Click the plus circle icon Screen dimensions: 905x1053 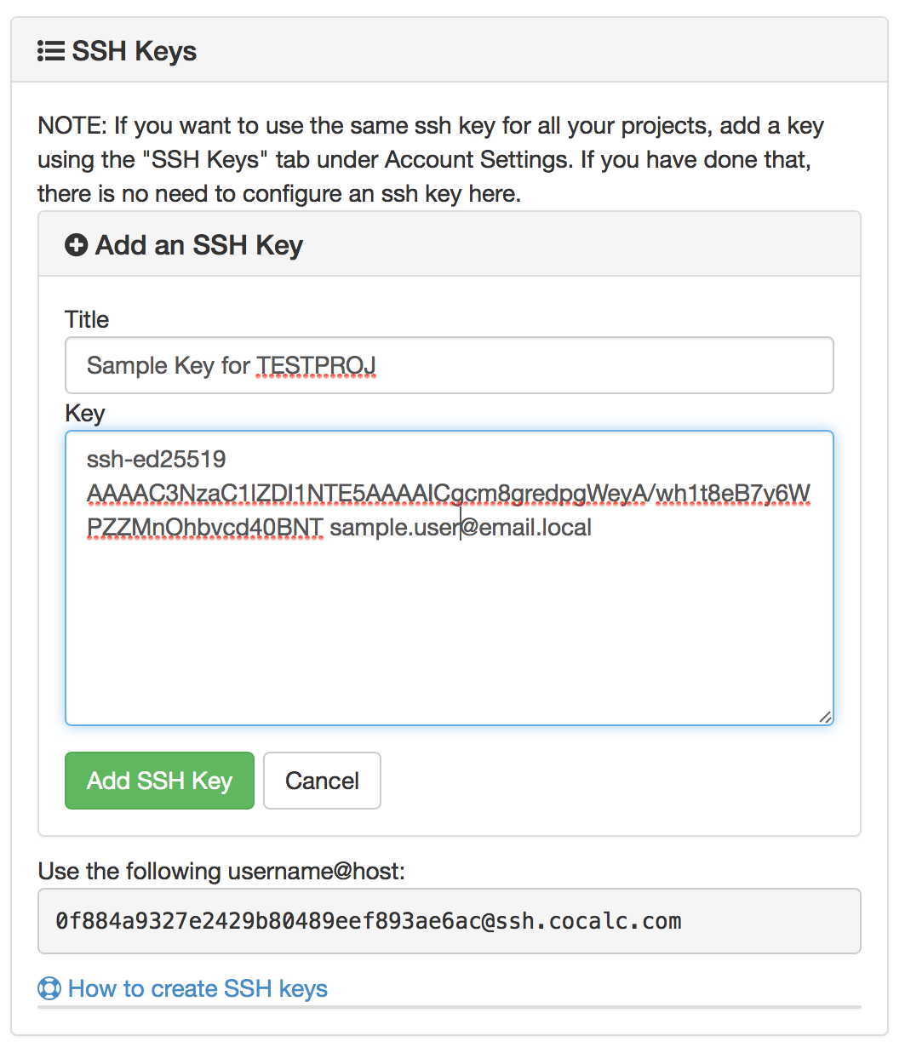click(76, 245)
